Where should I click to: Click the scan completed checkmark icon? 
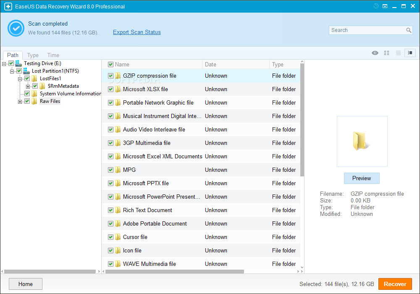pos(16,28)
